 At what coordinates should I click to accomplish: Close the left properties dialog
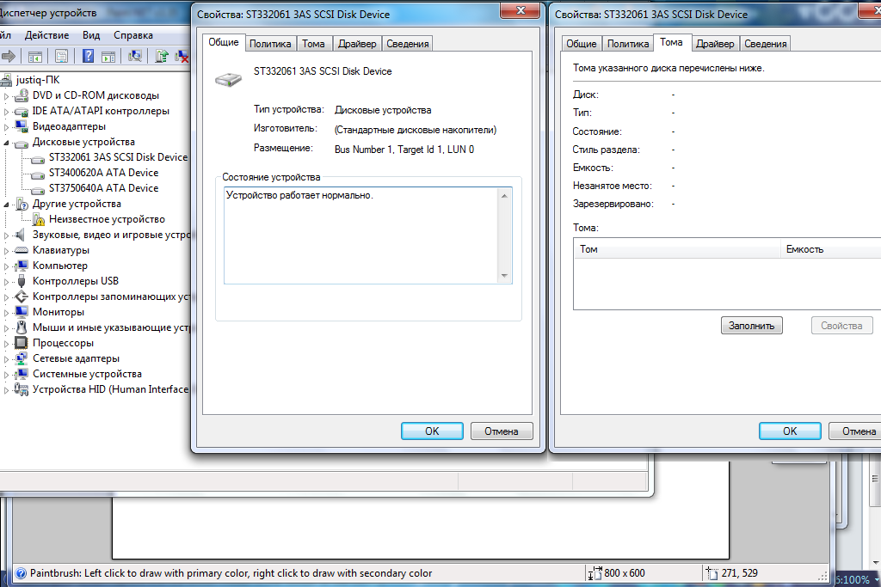pyautogui.click(x=521, y=10)
